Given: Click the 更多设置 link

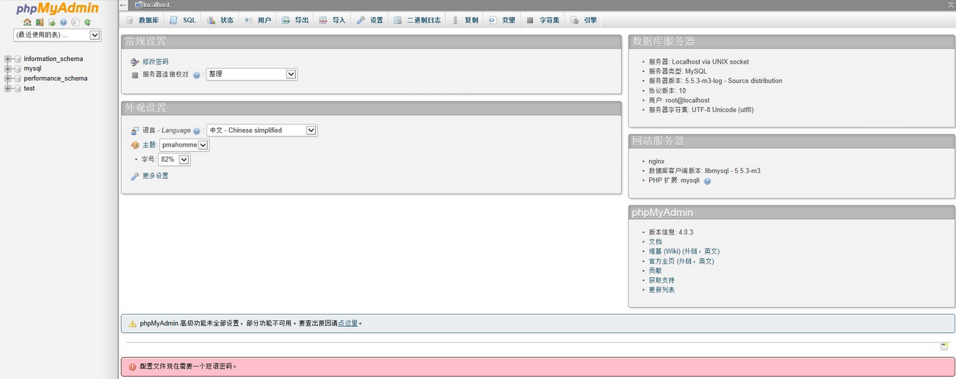Looking at the screenshot, I should (155, 176).
